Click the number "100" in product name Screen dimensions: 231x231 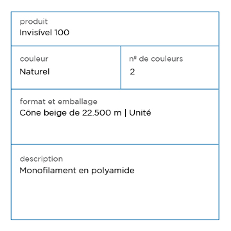pyautogui.click(x=62, y=33)
